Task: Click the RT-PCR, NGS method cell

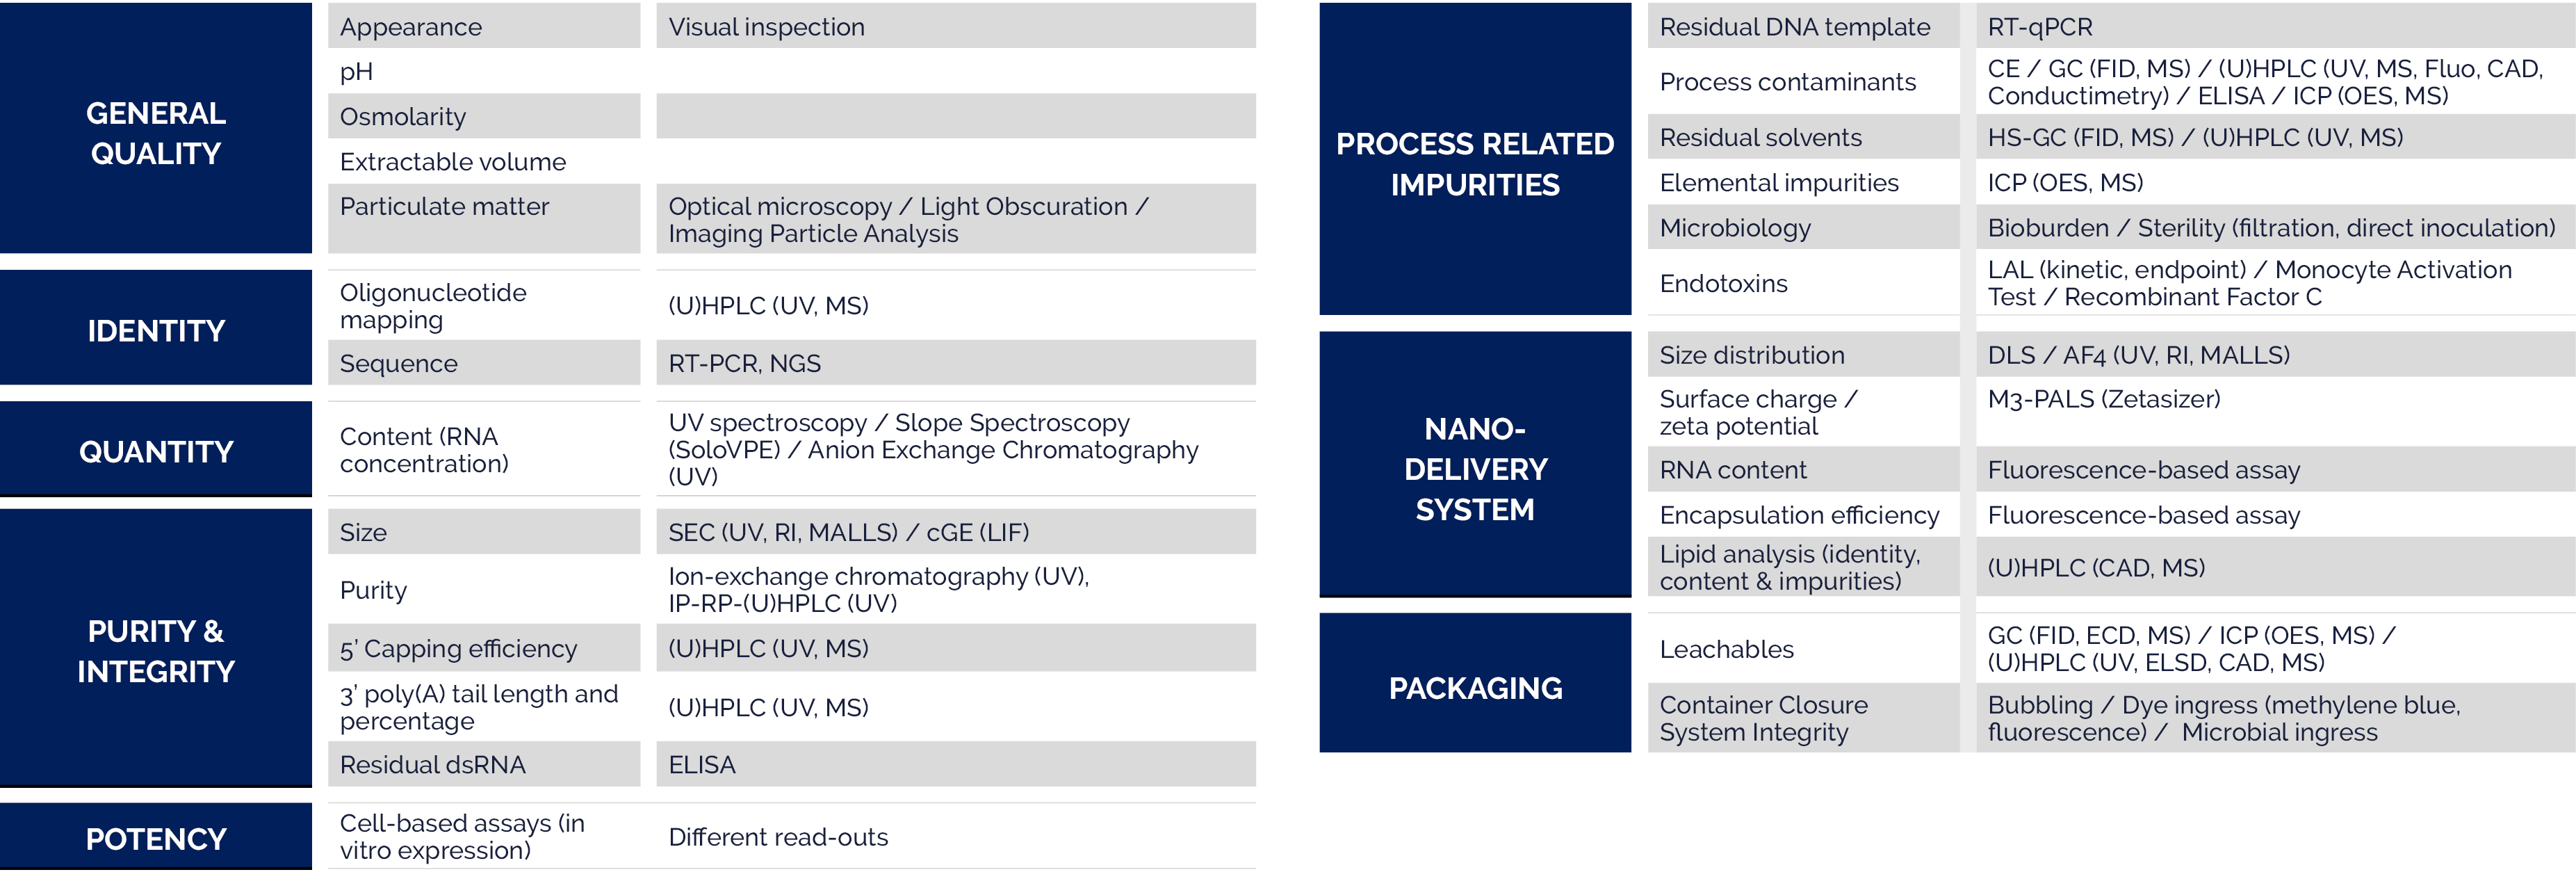Action: coord(956,363)
